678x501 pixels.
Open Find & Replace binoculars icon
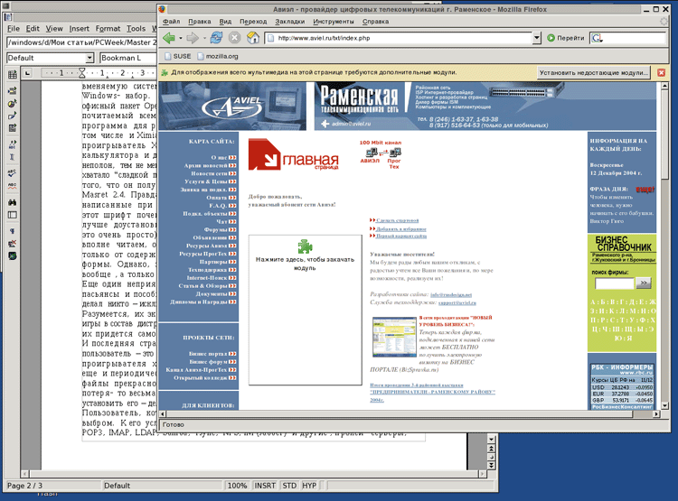[13, 202]
